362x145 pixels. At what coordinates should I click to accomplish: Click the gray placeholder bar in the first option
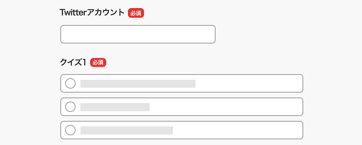(138, 84)
